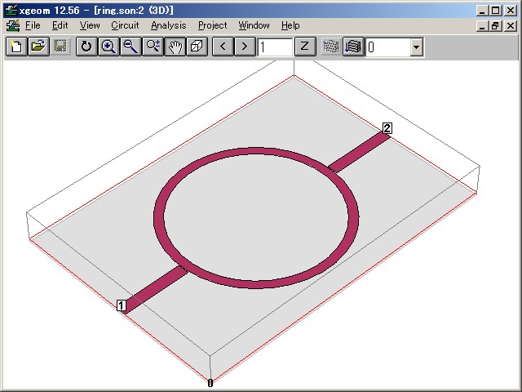Screen dimensions: 522x392
Task: Open the File menu
Action: point(33,25)
